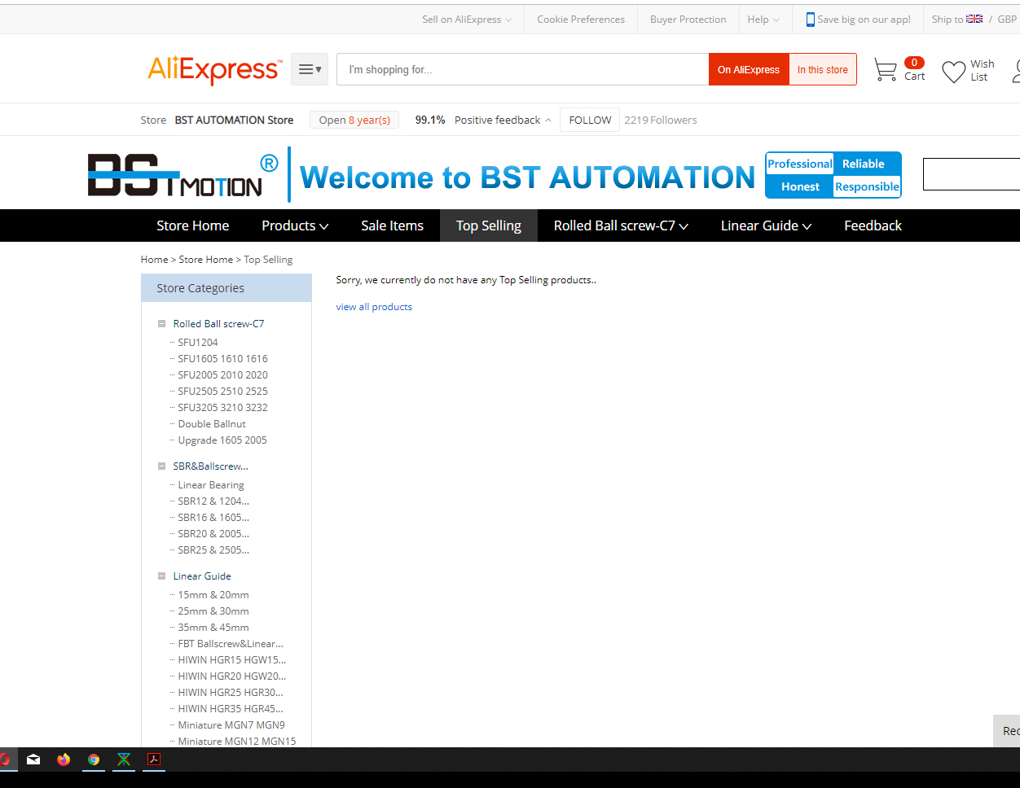Viewport: 1020px width, 788px height.
Task: Expand the Help dropdown
Action: click(763, 20)
